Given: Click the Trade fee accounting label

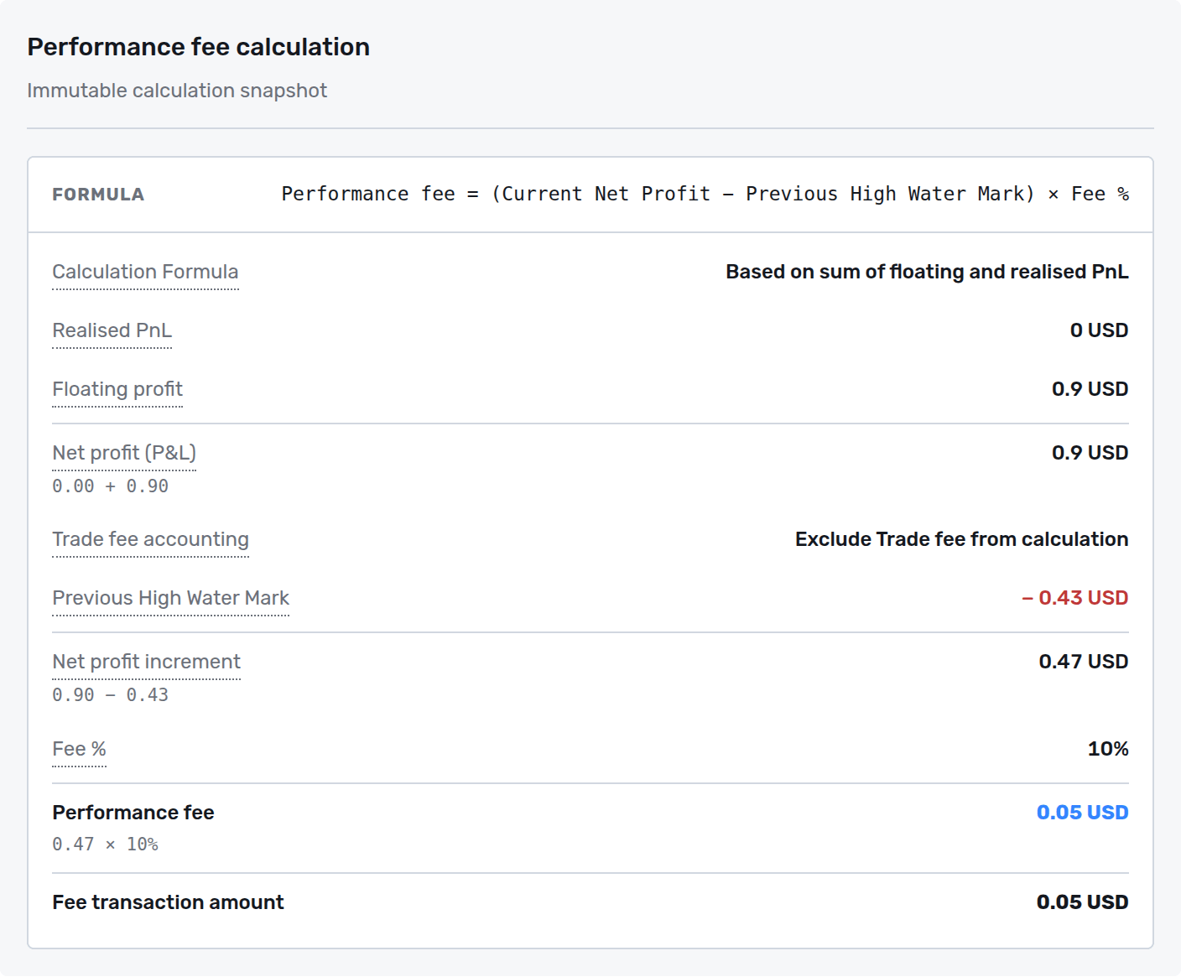Looking at the screenshot, I should pos(150,539).
